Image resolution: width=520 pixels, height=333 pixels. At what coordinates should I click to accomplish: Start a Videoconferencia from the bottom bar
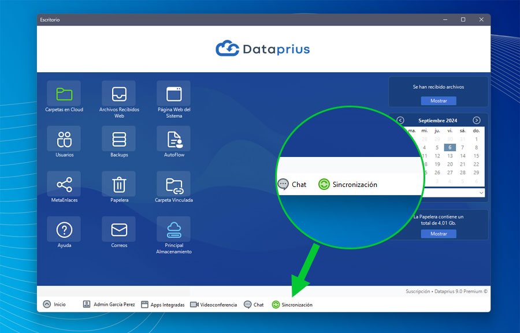(x=214, y=305)
